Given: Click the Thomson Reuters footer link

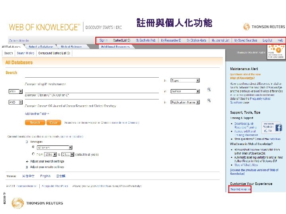Looking at the screenshot, I should (x=27, y=186).
